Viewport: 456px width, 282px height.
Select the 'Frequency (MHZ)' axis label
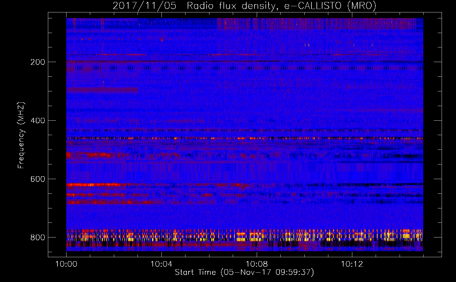point(21,135)
